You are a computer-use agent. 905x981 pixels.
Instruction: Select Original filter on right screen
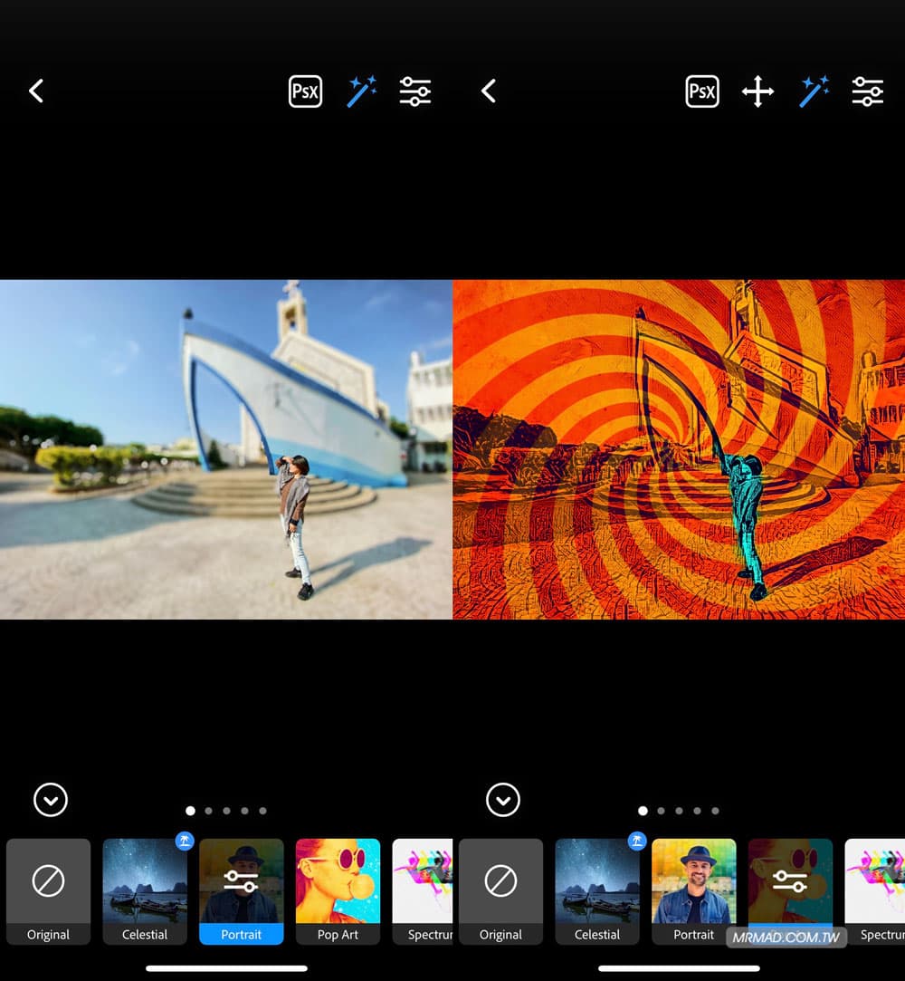click(500, 891)
